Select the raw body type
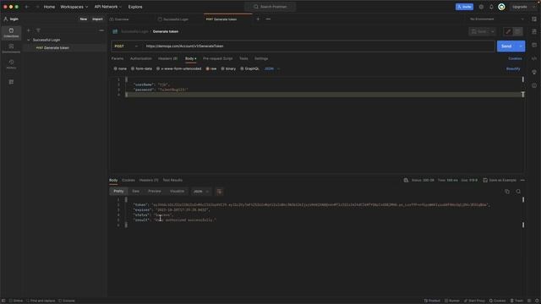Screen dimensions: 541x304 point(211,68)
